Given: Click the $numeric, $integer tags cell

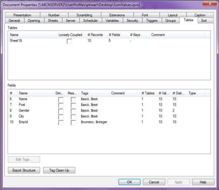Looking at the screenshot, I should [x=94, y=122].
